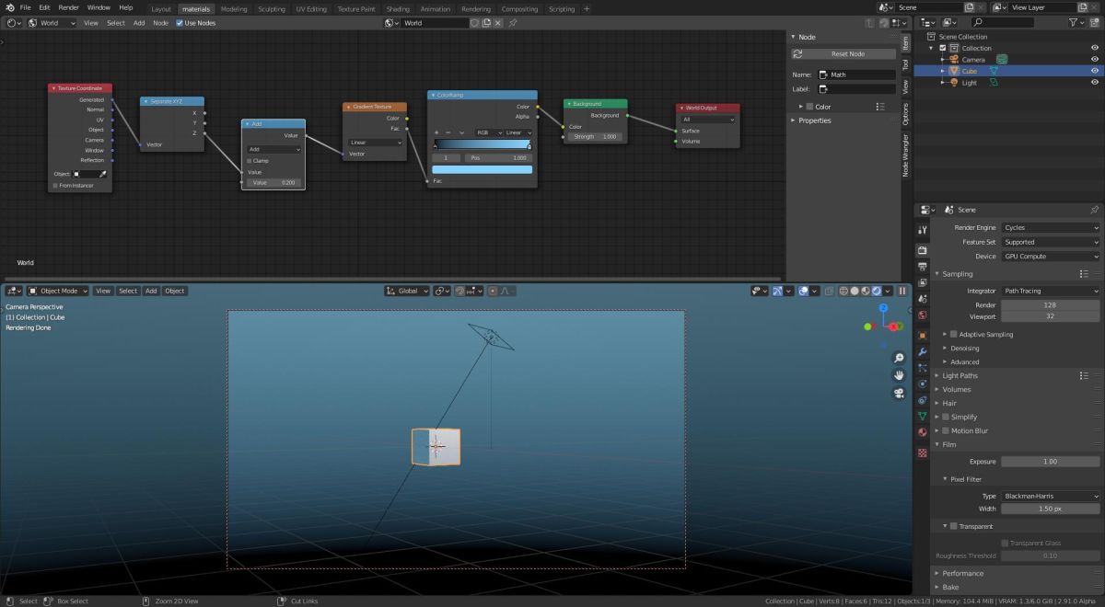Viewport: 1105px width, 607px height.
Task: Hide the Light in outliner
Action: pos(1095,83)
